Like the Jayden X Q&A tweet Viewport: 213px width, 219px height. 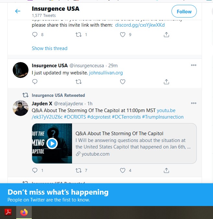tap(123, 170)
